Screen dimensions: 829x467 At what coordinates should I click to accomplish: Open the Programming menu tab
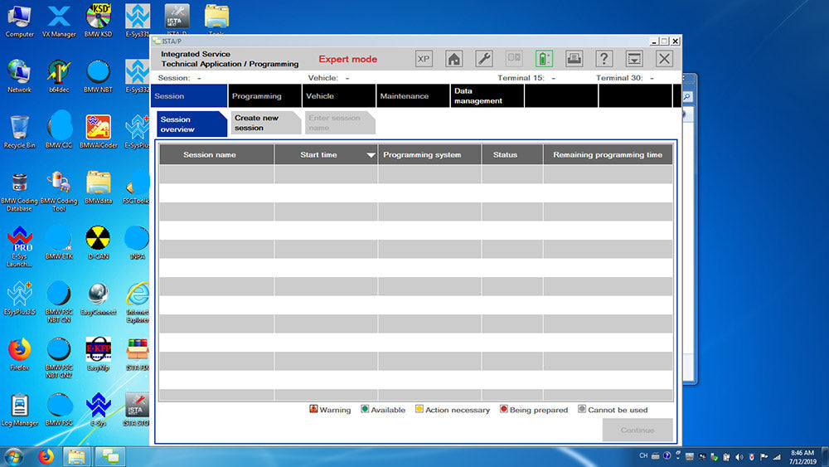pyautogui.click(x=257, y=96)
